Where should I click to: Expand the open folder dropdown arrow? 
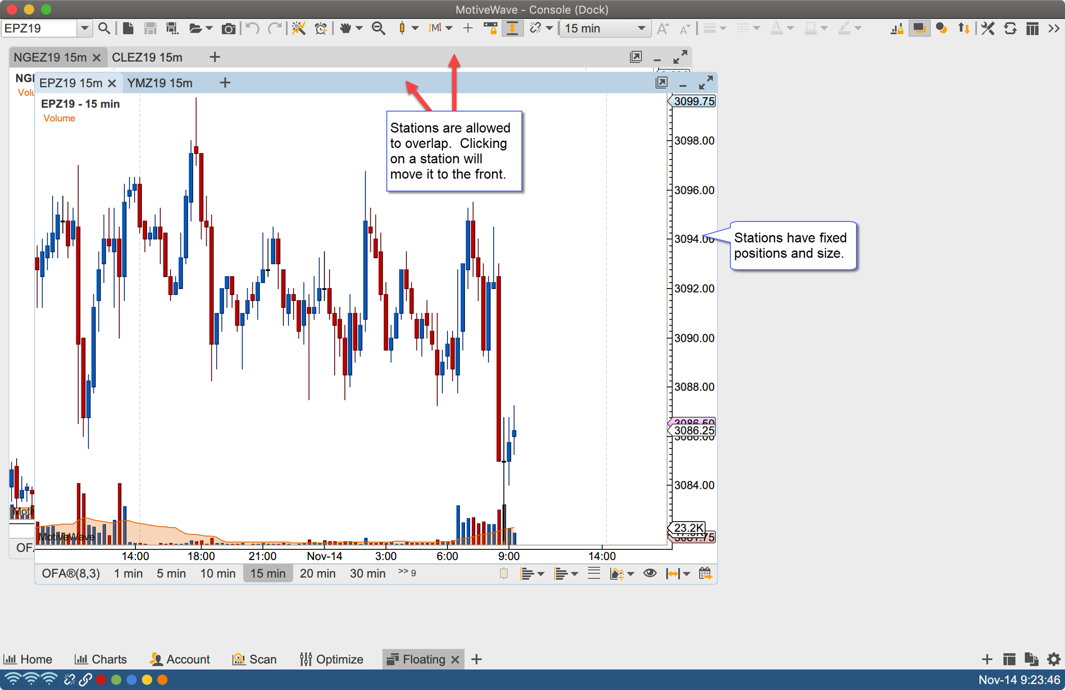pos(209,29)
